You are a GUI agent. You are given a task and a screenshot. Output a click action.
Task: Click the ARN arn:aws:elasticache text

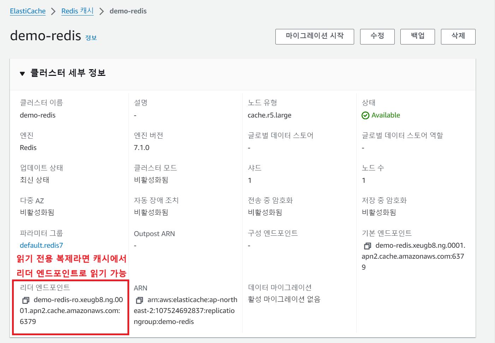185,311
